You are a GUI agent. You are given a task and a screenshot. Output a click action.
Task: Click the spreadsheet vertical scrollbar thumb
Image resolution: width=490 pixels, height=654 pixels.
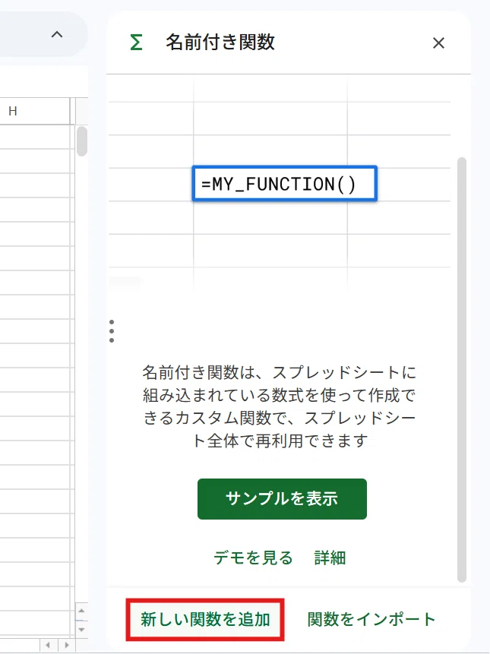pyautogui.click(x=82, y=141)
